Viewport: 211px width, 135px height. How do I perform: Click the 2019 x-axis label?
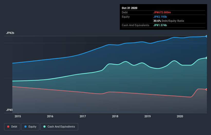tap(148, 116)
